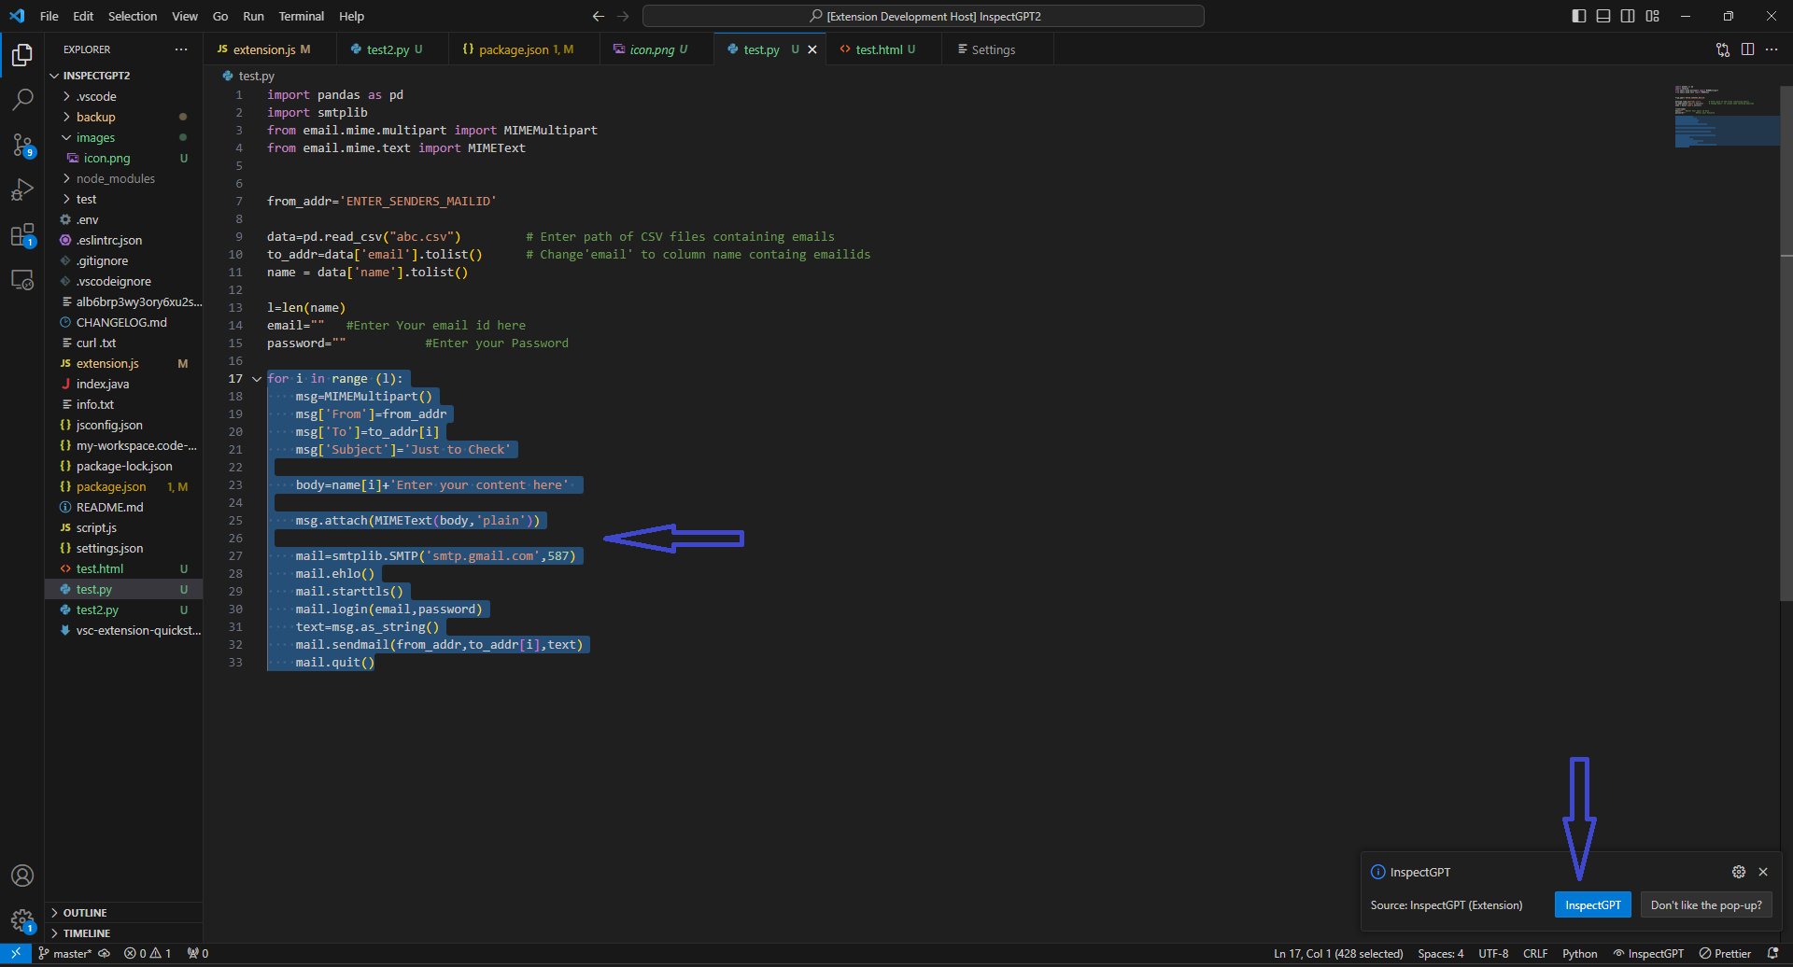Click the command center search box
The height and width of the screenshot is (967, 1793).
924,16
